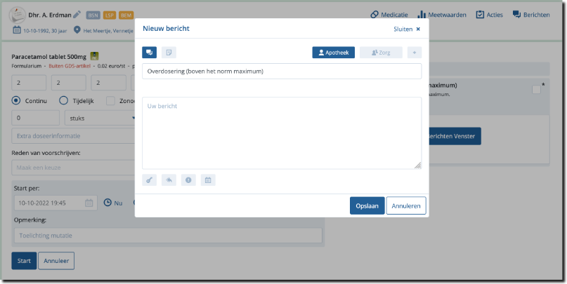The width and height of the screenshot is (567, 284).
Task: Open the Reden van voorschrijven dropdown
Action: 73,168
